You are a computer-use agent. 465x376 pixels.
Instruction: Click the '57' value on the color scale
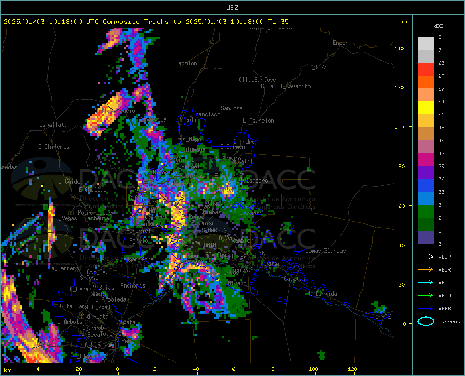pyautogui.click(x=441, y=89)
